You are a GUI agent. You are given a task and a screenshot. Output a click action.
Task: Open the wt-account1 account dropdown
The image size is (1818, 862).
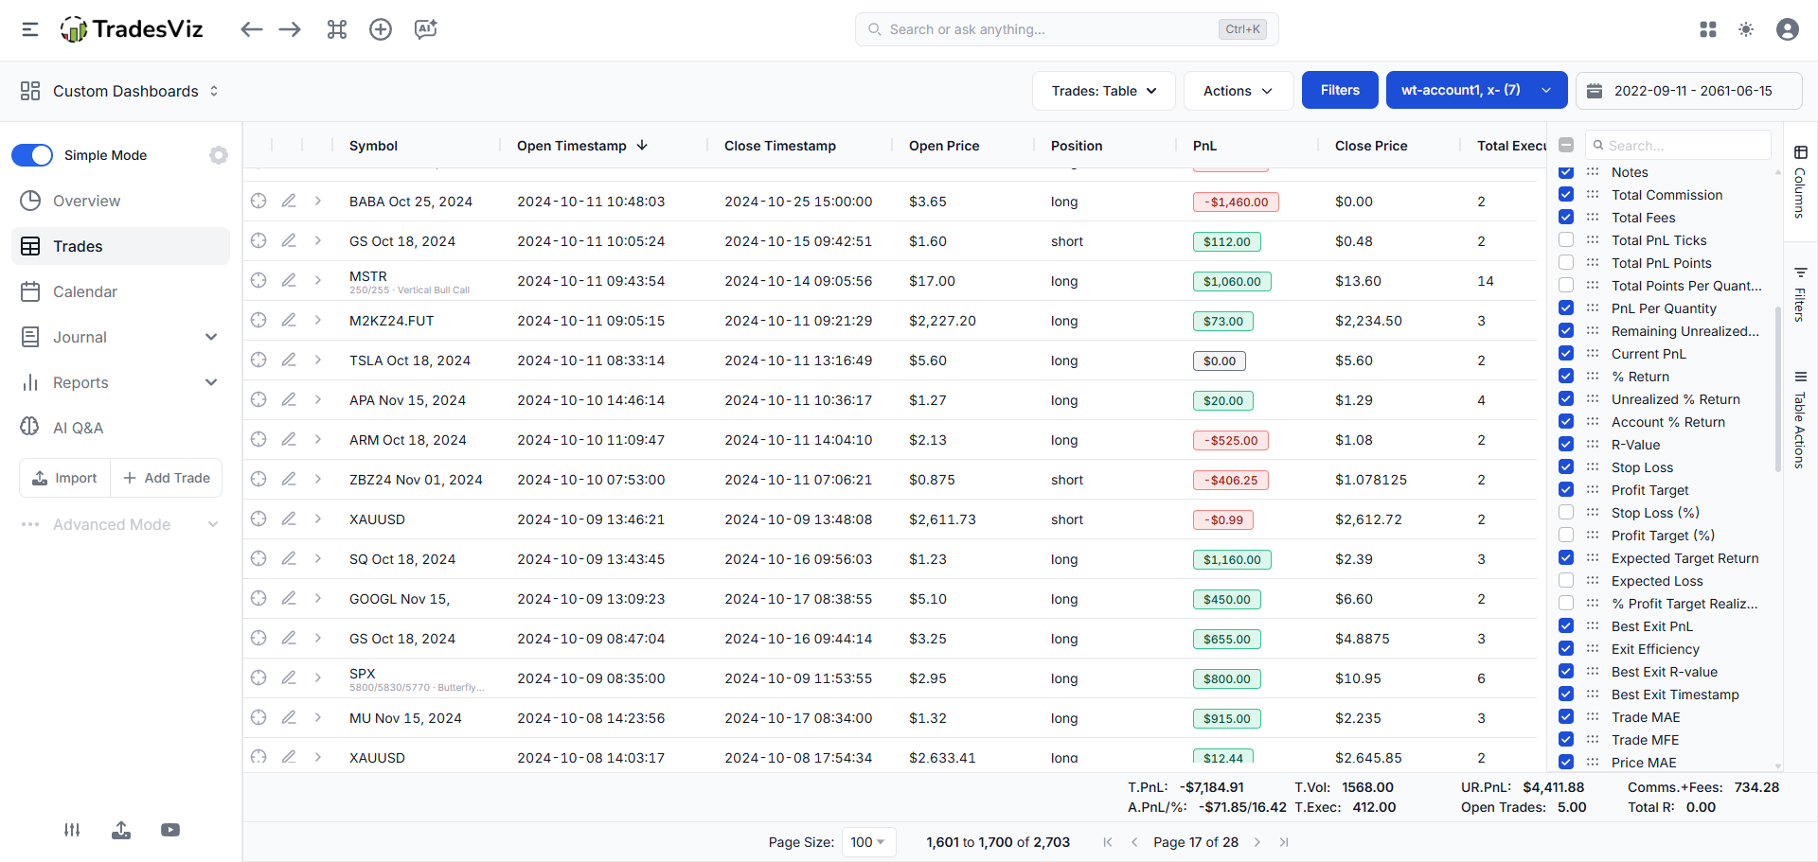click(1477, 91)
